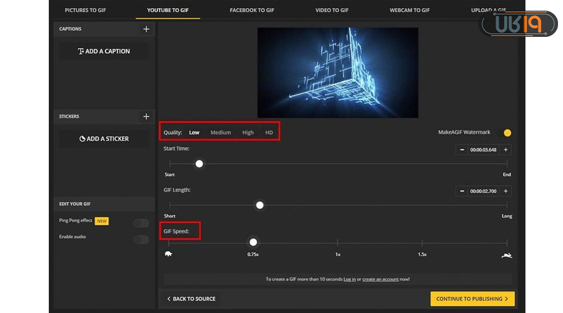Turn on the Enable audio switch

(x=141, y=239)
